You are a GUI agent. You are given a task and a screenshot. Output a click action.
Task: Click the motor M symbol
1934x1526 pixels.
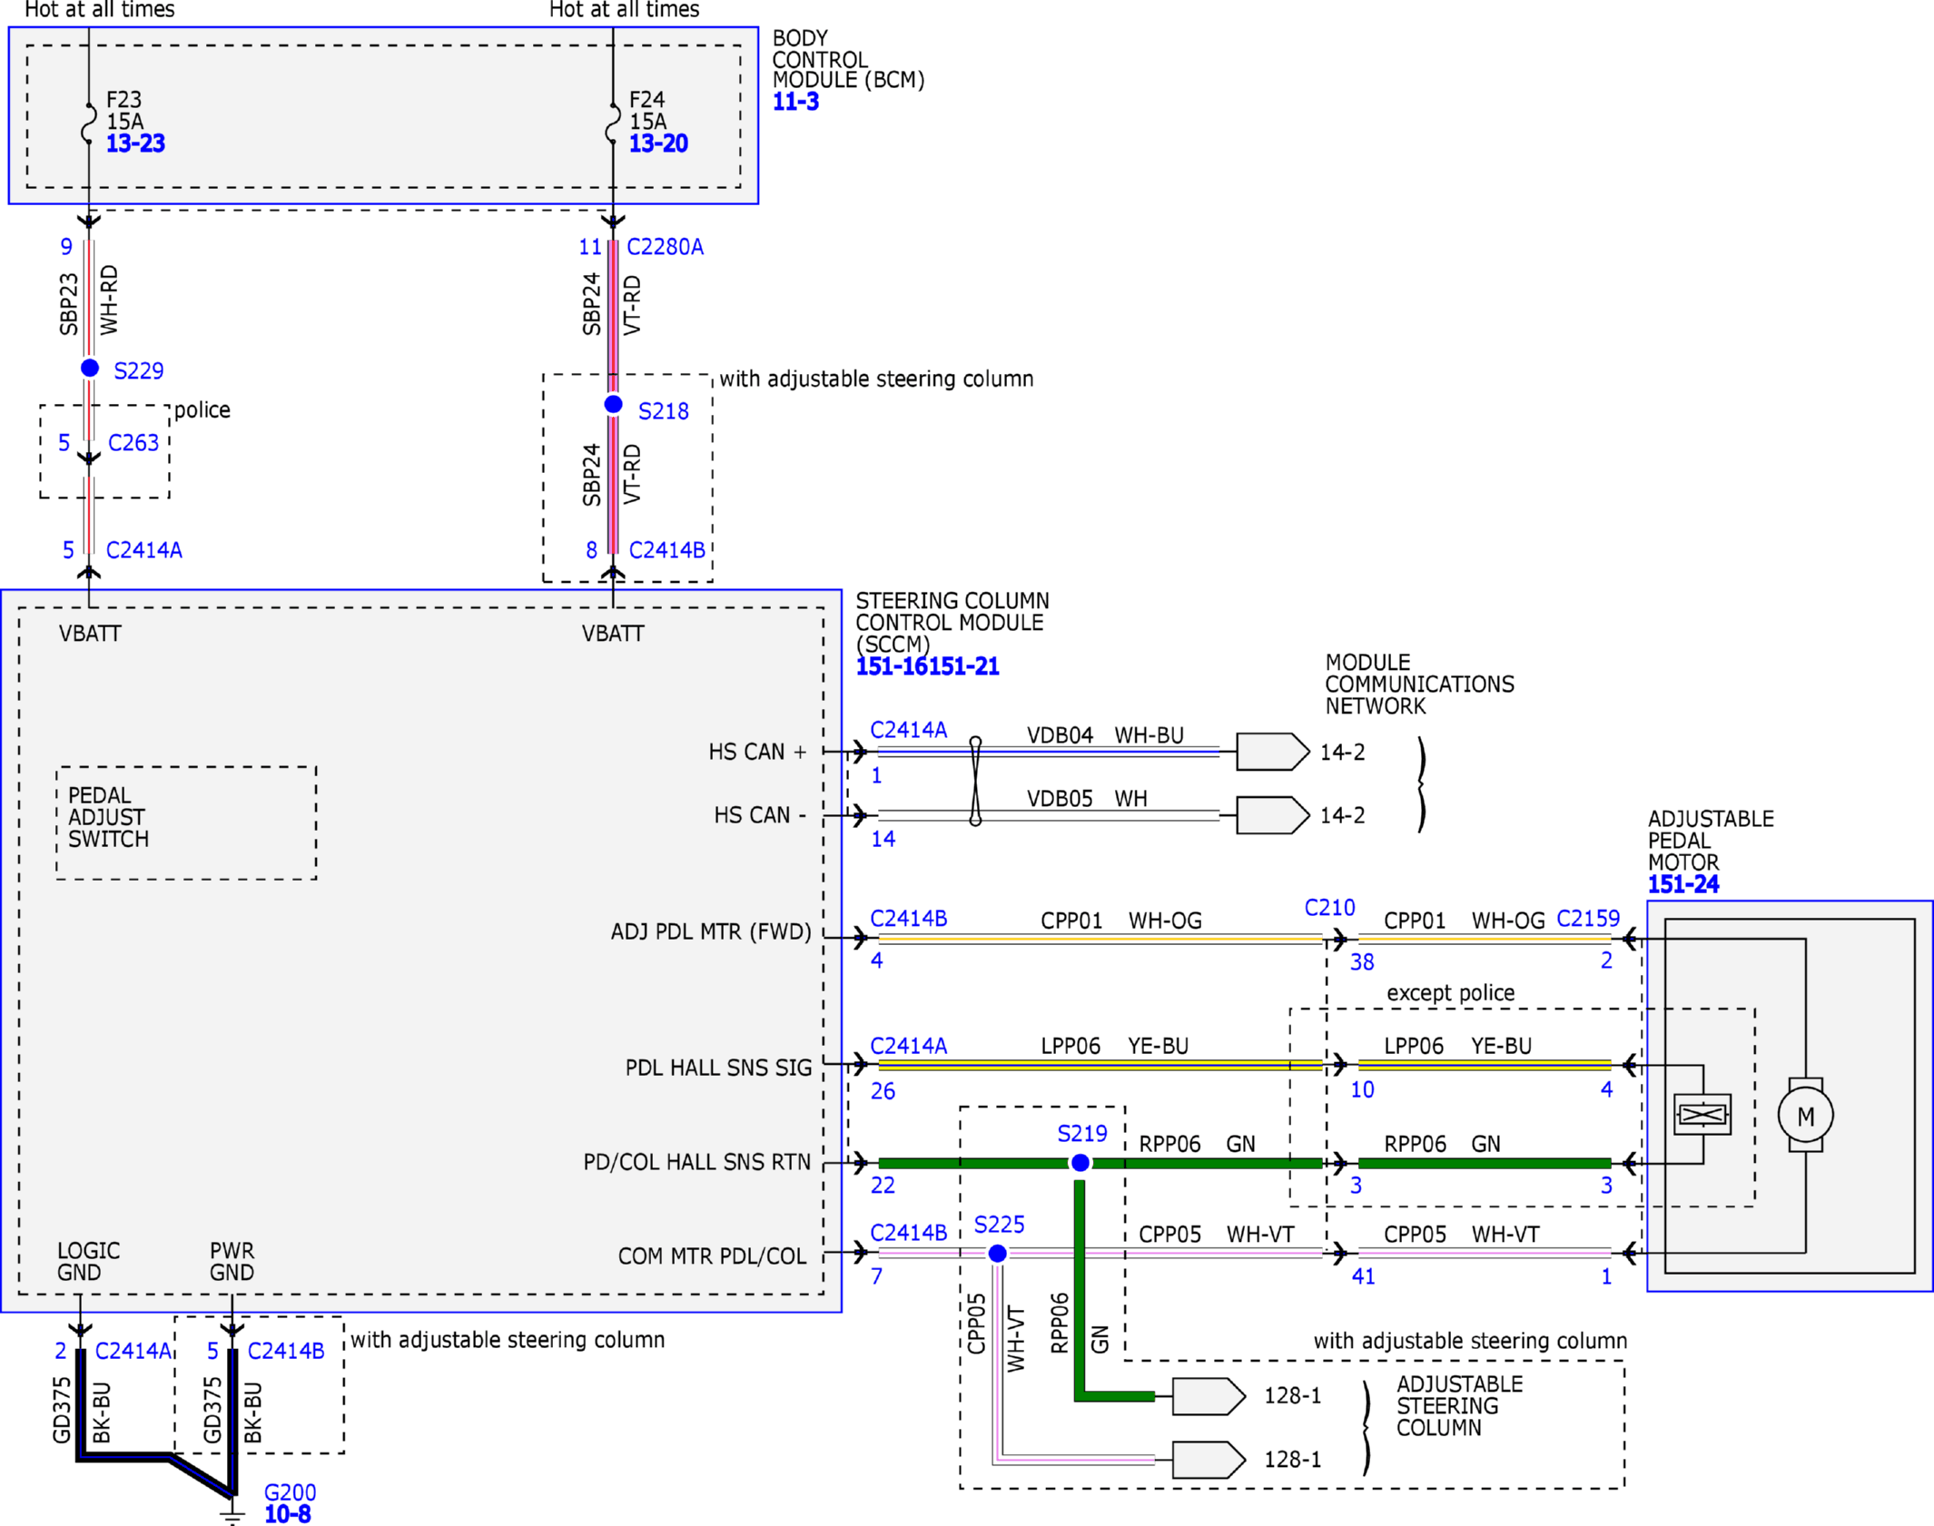[1806, 1116]
